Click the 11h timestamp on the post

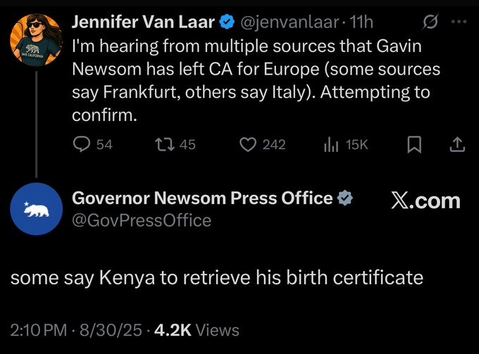[x=361, y=22]
